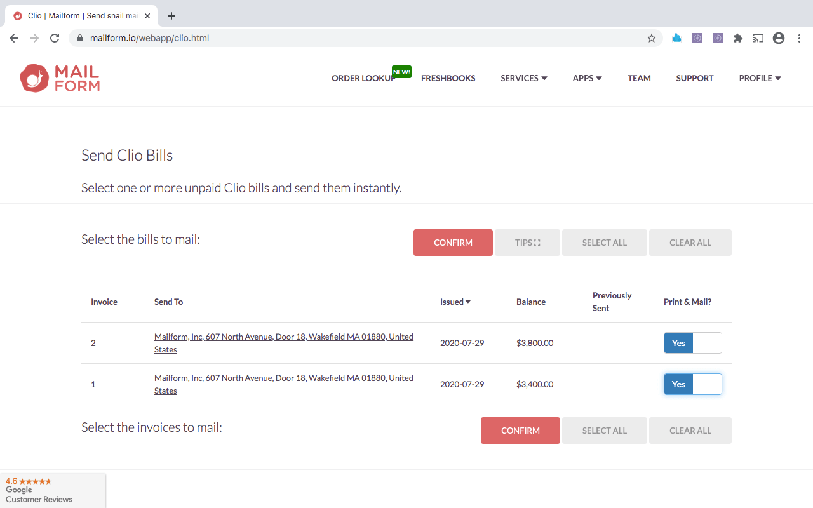Click the green NEW badge
This screenshot has width=813, height=508.
(x=401, y=72)
